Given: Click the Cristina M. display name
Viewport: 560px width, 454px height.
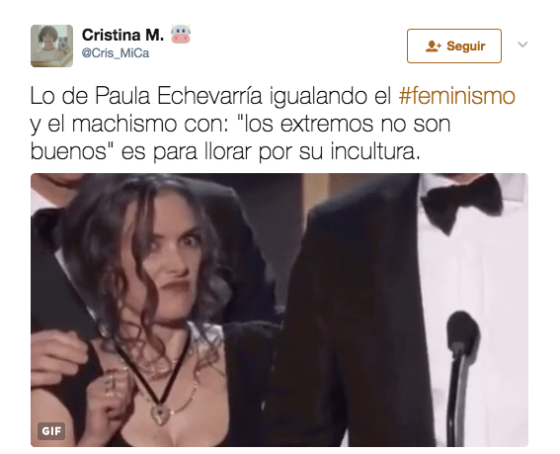Looking at the screenshot, I should click(x=122, y=35).
